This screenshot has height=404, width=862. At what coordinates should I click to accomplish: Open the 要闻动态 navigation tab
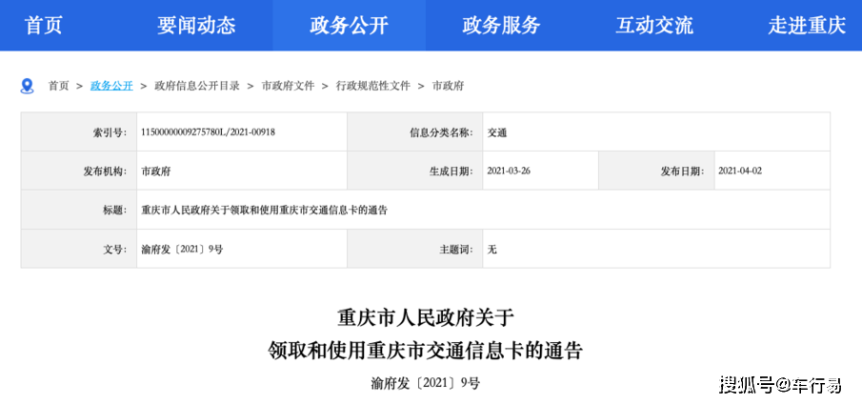pos(196,26)
